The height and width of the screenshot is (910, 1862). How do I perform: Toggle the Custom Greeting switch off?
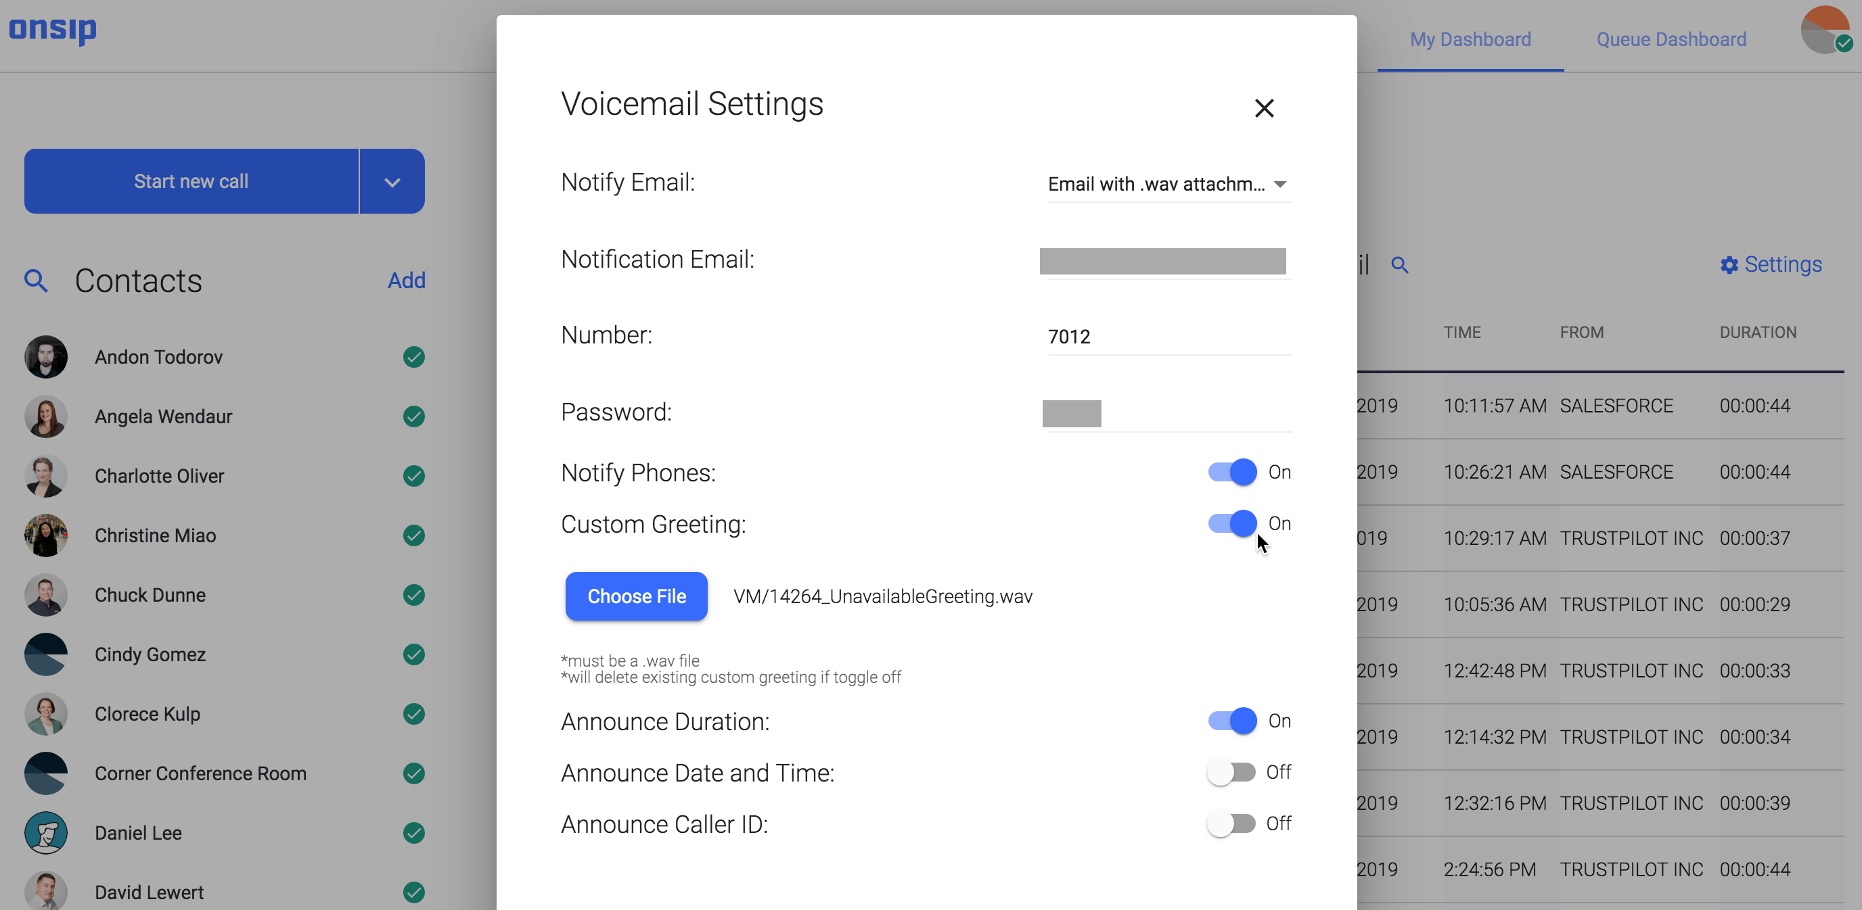1231,523
